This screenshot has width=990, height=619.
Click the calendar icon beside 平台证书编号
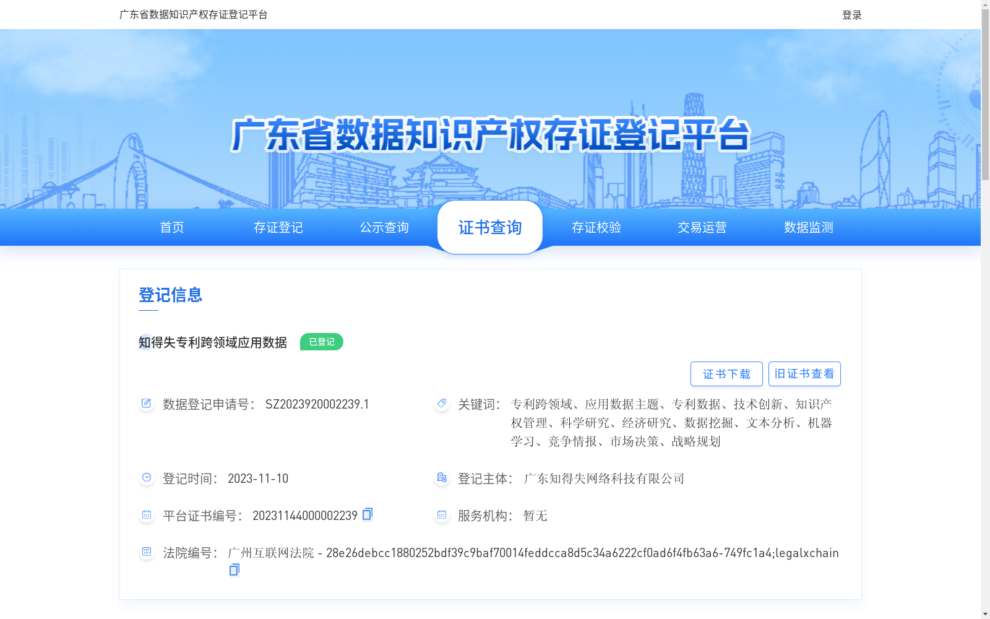tap(147, 515)
